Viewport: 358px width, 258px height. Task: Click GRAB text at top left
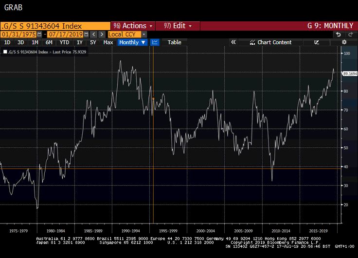pyautogui.click(x=13, y=7)
